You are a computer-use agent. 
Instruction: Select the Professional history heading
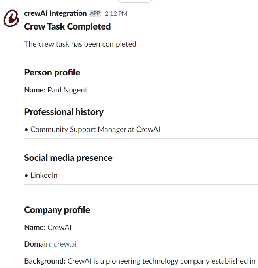click(64, 112)
